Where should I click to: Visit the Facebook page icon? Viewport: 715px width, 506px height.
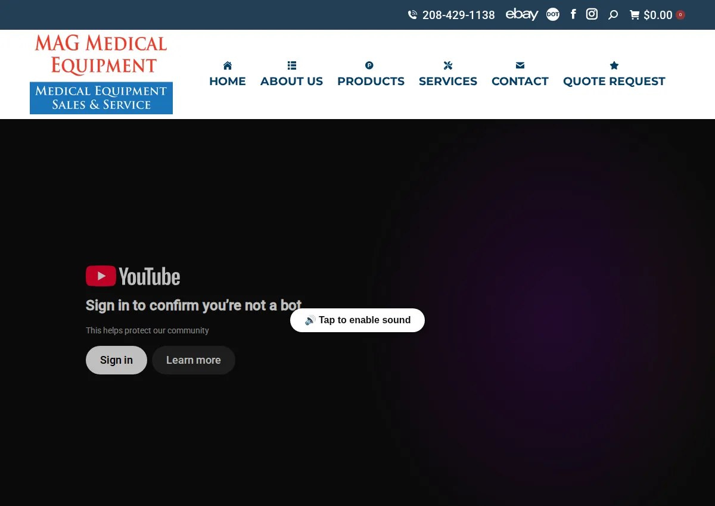[x=573, y=14]
